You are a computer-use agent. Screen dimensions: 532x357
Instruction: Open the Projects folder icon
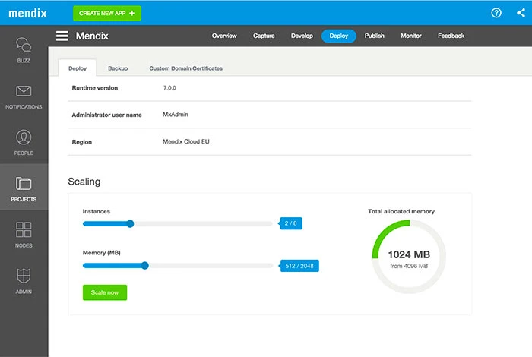[24, 184]
